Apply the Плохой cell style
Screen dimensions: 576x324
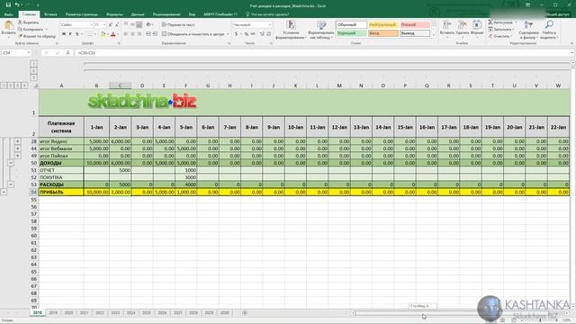(x=415, y=24)
